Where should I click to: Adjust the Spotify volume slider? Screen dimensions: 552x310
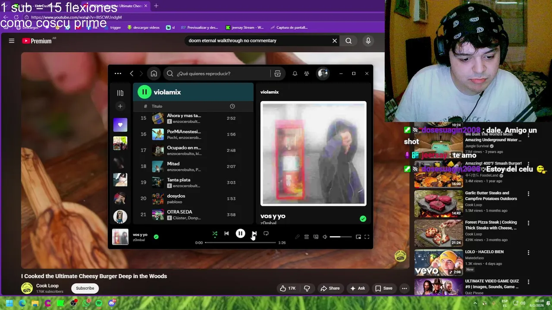[x=341, y=237]
